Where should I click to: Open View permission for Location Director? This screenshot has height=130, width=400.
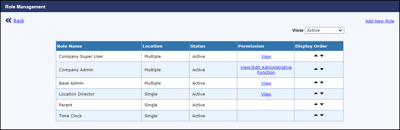click(266, 94)
